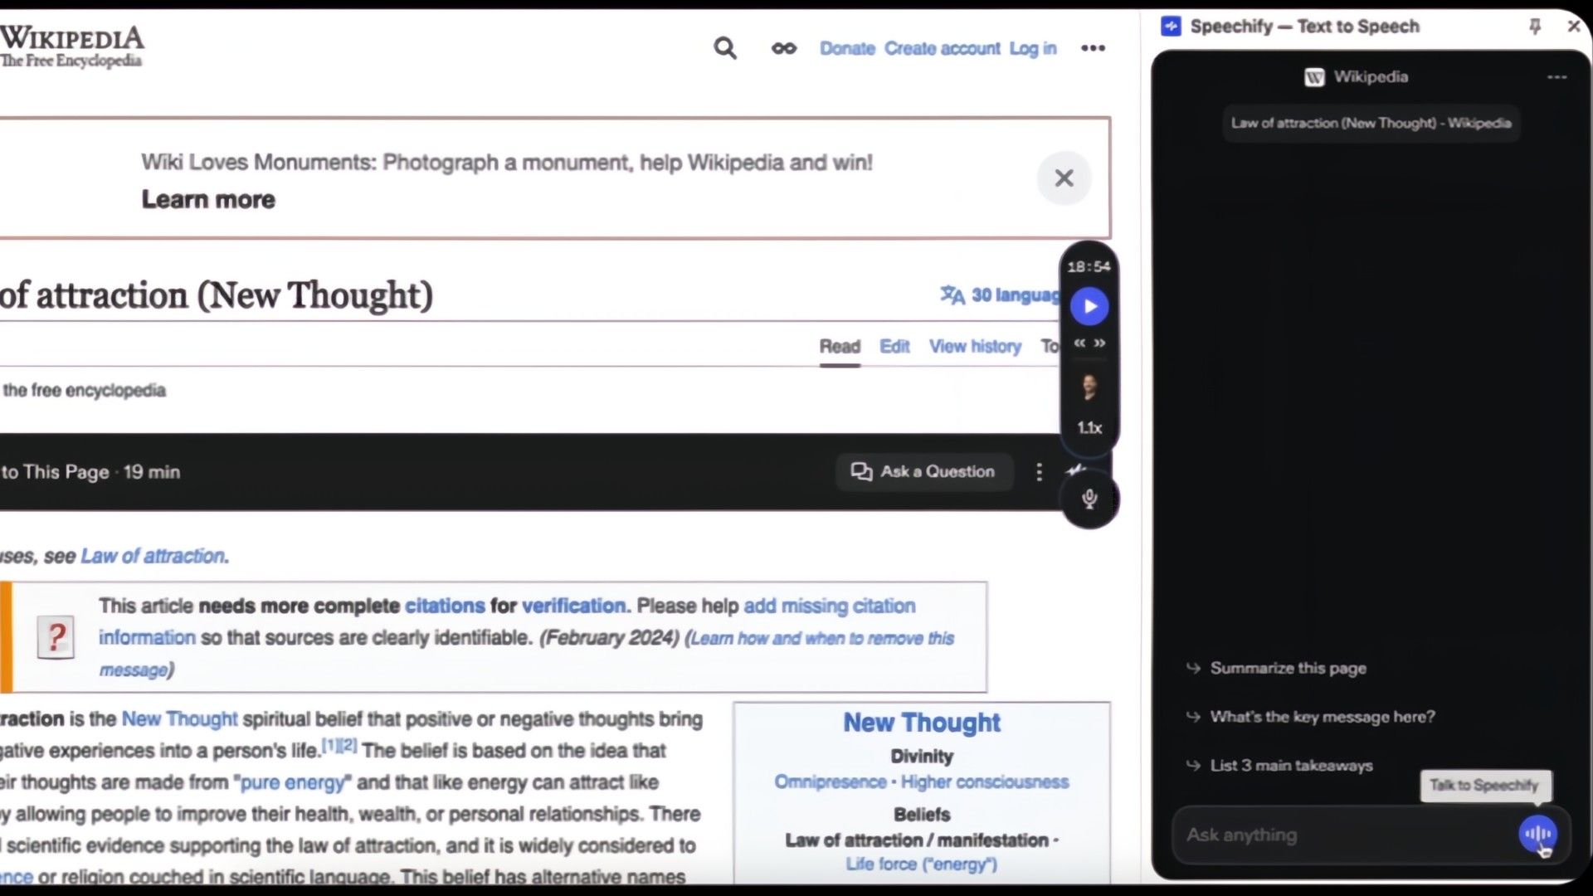Click the collapse icon on listen bar
The image size is (1593, 896).
1076,470
